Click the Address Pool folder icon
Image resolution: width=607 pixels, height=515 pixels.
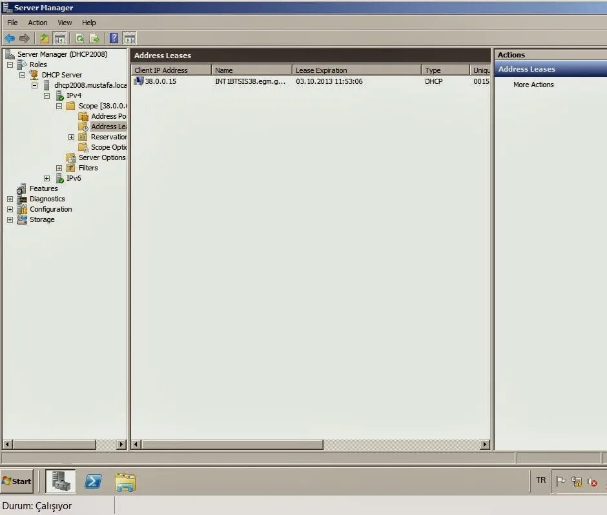point(83,116)
